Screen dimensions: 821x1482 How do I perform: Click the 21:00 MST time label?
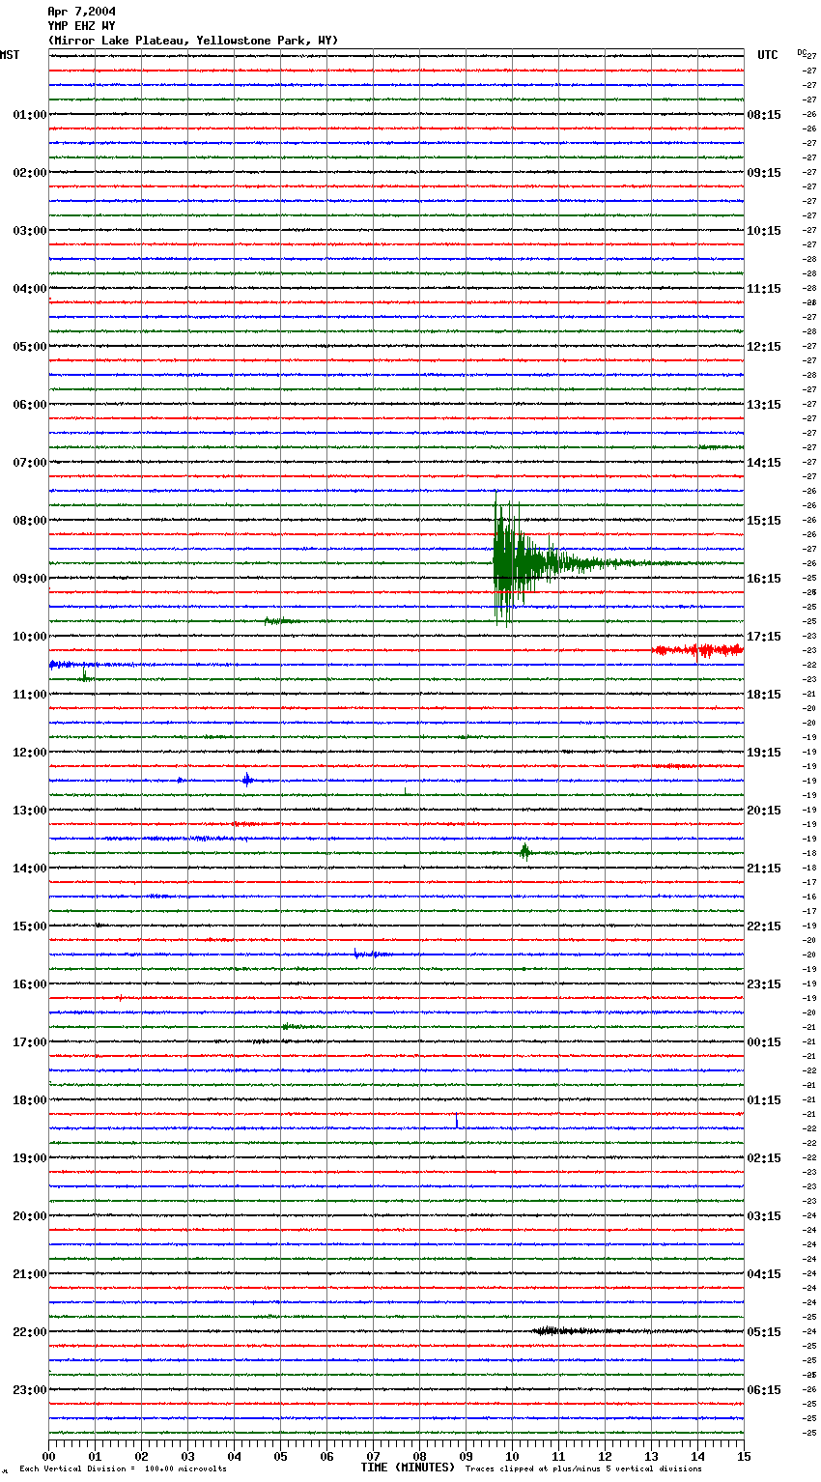tap(30, 1274)
